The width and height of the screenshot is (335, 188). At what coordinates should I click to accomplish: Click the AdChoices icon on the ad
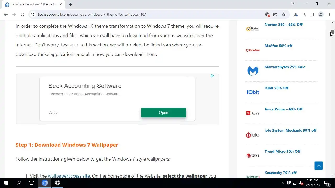pyautogui.click(x=212, y=76)
